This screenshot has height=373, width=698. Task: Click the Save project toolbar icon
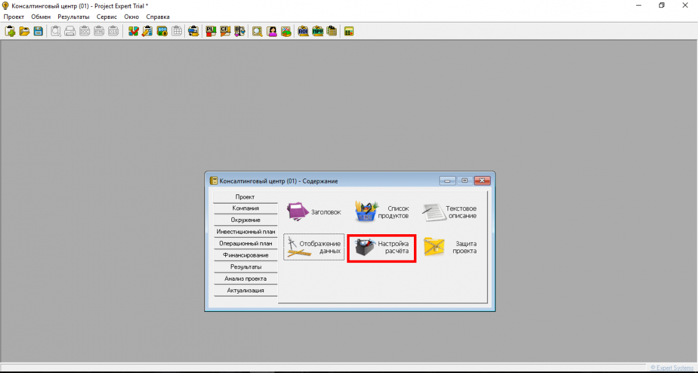coord(38,31)
